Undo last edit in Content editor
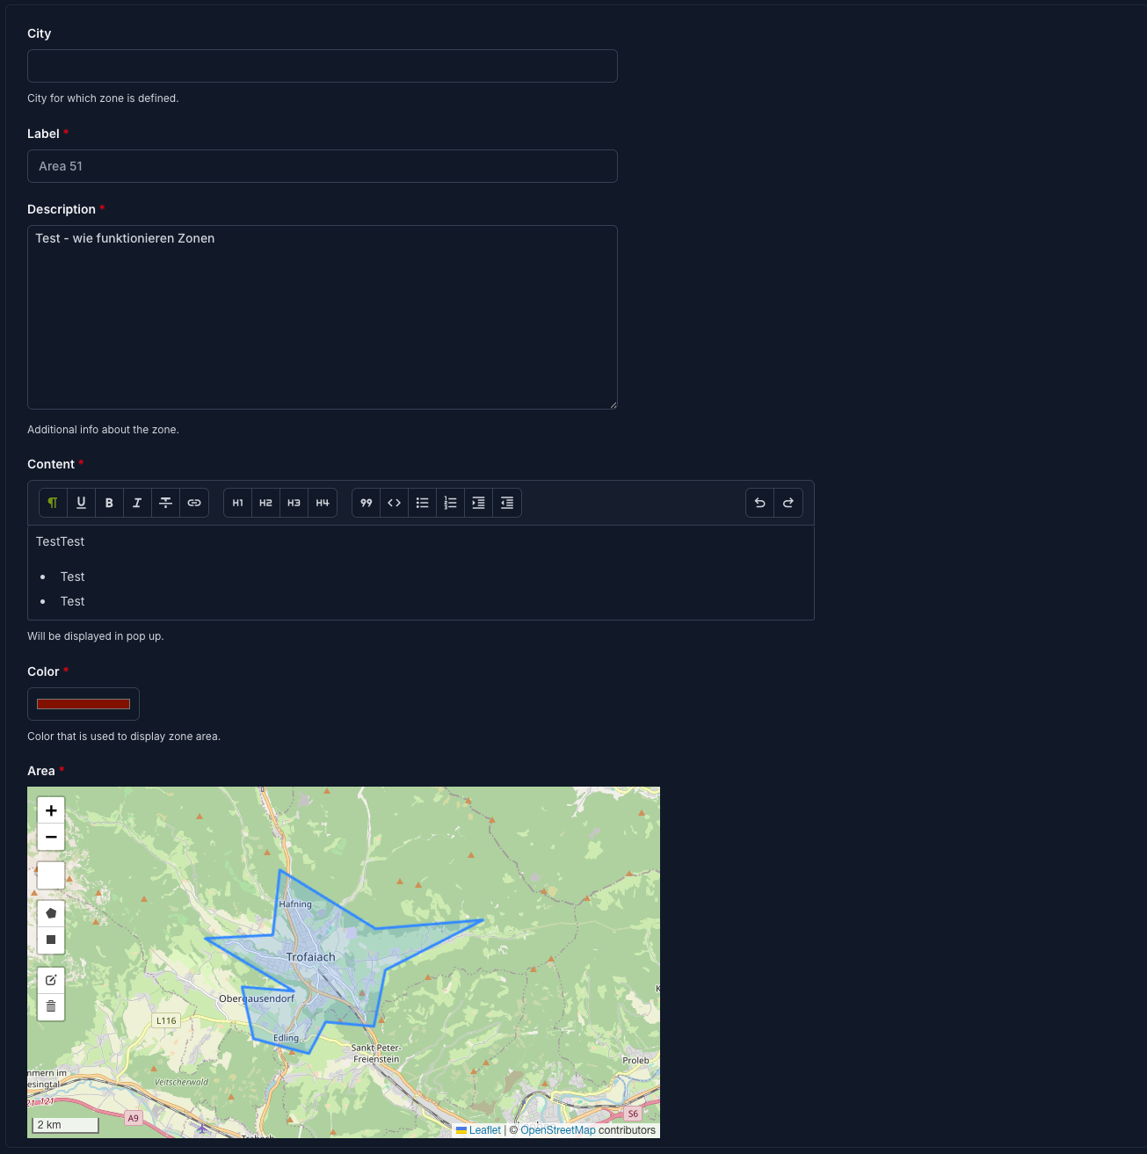This screenshot has height=1154, width=1147. 759,503
